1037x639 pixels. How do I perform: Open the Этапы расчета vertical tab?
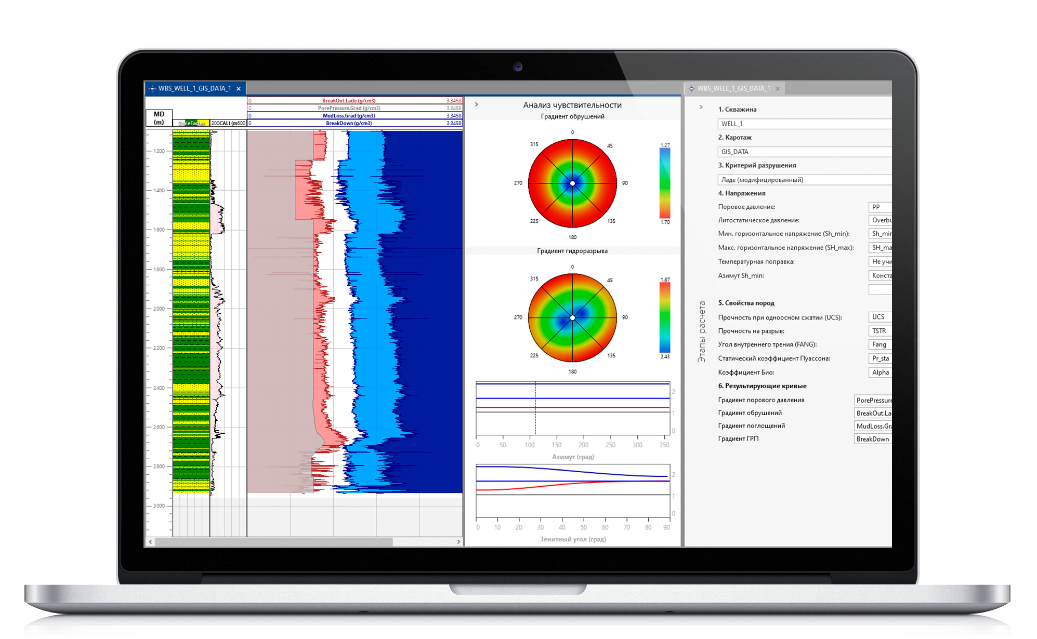(x=702, y=331)
